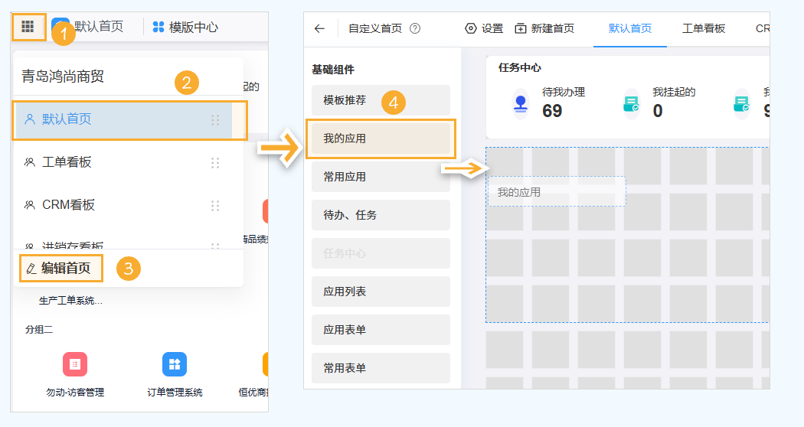The image size is (804, 427).
Task: Click the 我挂起的 task icon
Action: coord(631,103)
